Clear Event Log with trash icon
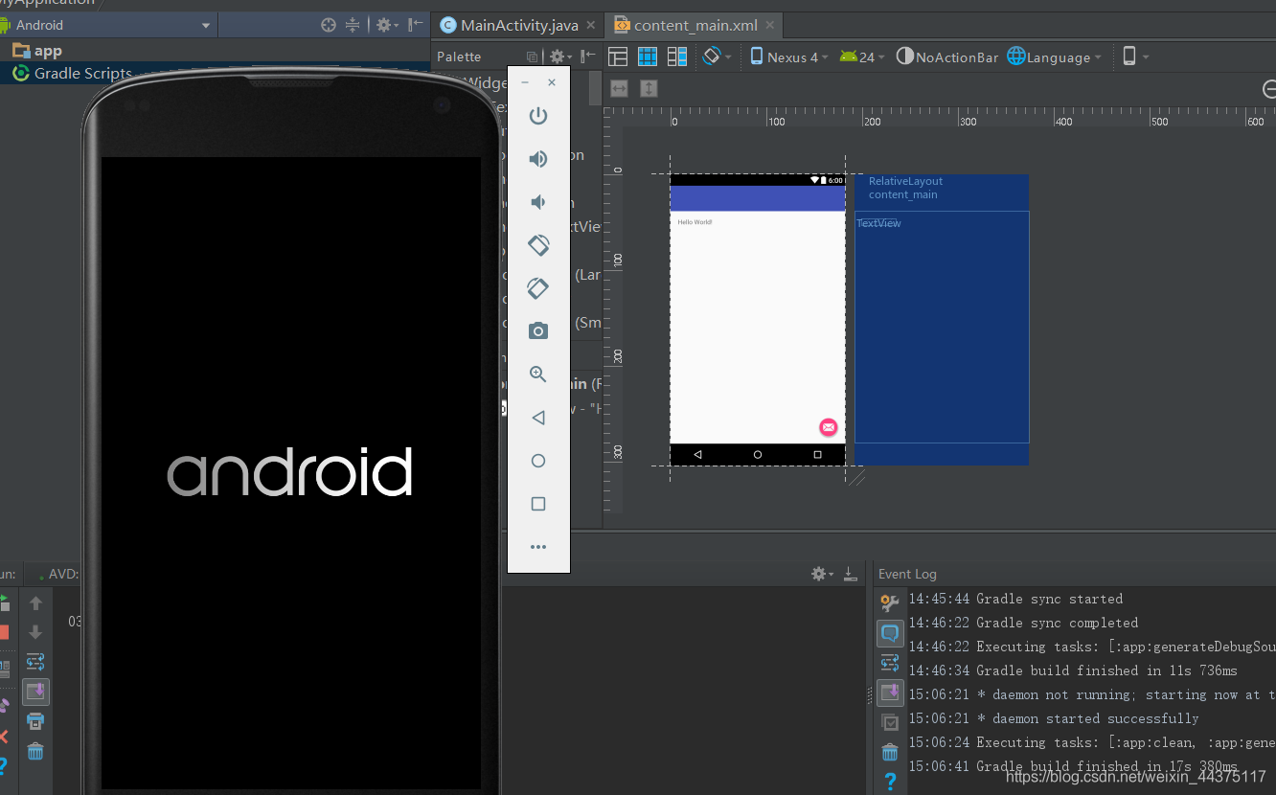This screenshot has height=795, width=1276. pyautogui.click(x=890, y=752)
